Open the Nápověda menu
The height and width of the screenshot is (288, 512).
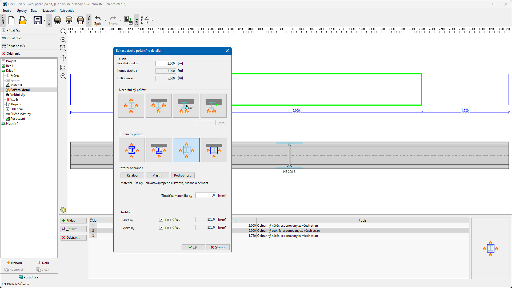67,11
